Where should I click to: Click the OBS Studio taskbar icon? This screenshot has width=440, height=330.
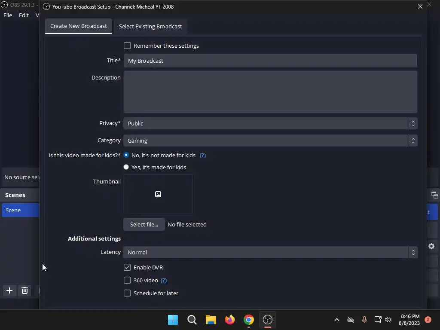pyautogui.click(x=268, y=320)
